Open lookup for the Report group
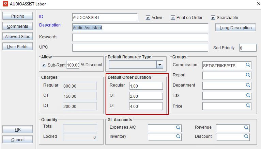 pyautogui.click(x=248, y=75)
